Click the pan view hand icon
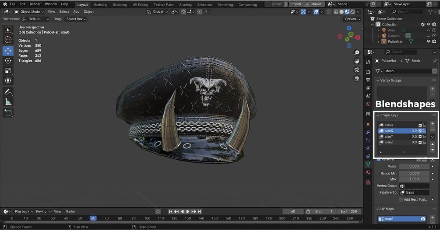The height and width of the screenshot is (230, 440). pos(357,61)
